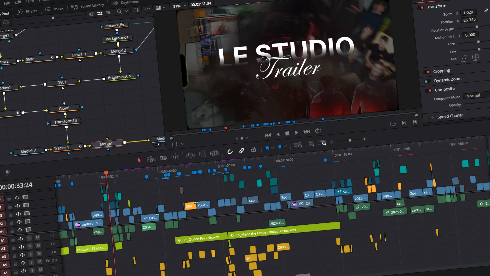Toggle the Loop playback icon
This screenshot has width=490, height=276.
[x=318, y=131]
